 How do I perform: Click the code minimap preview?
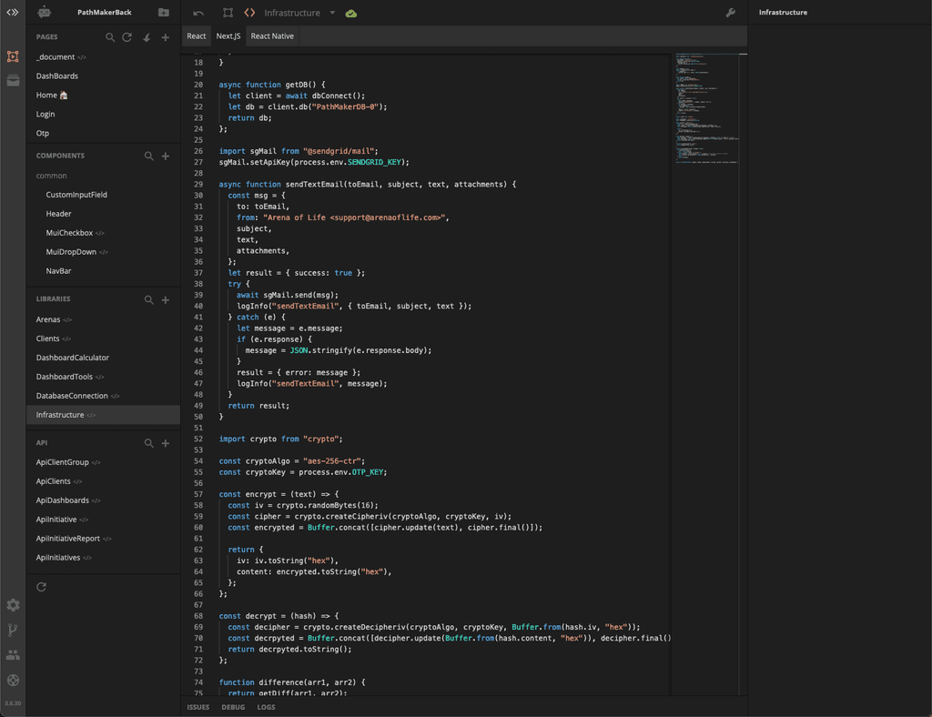[x=707, y=108]
